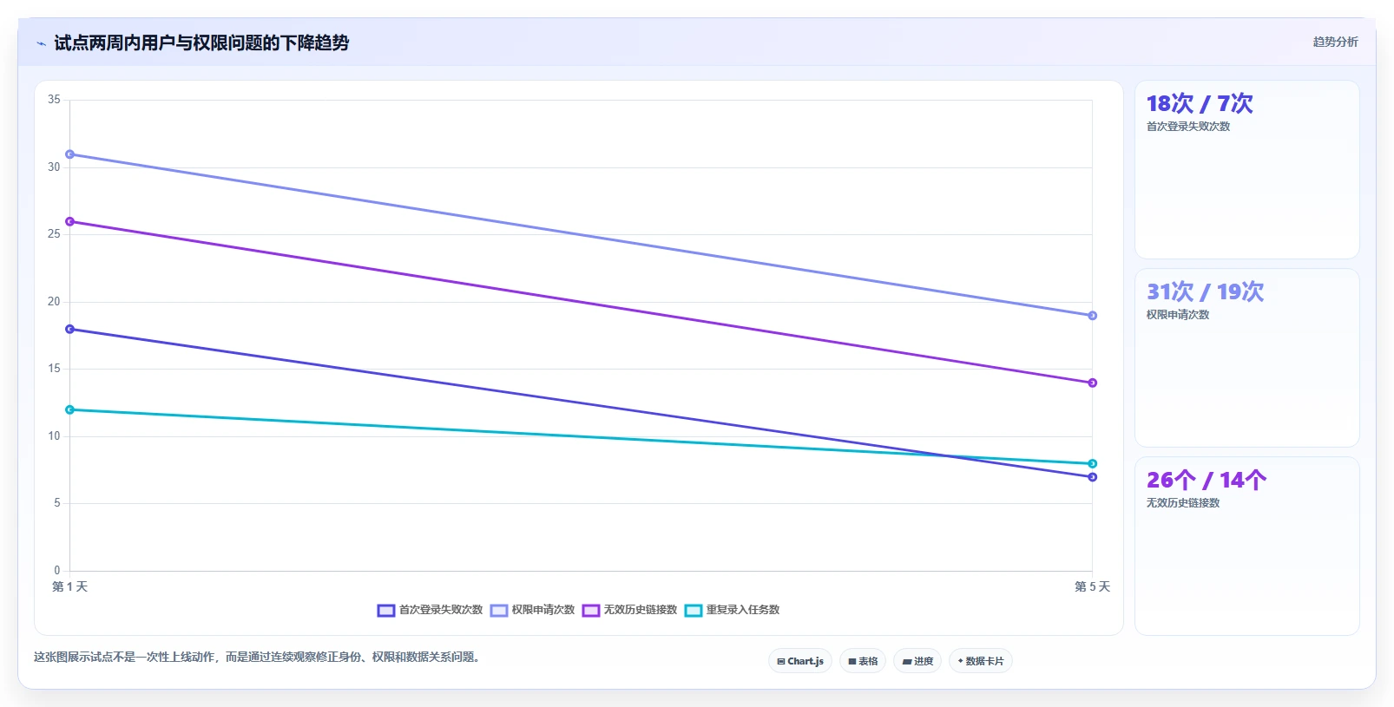
Task: Click the y-axis label 35
Action: [x=54, y=100]
